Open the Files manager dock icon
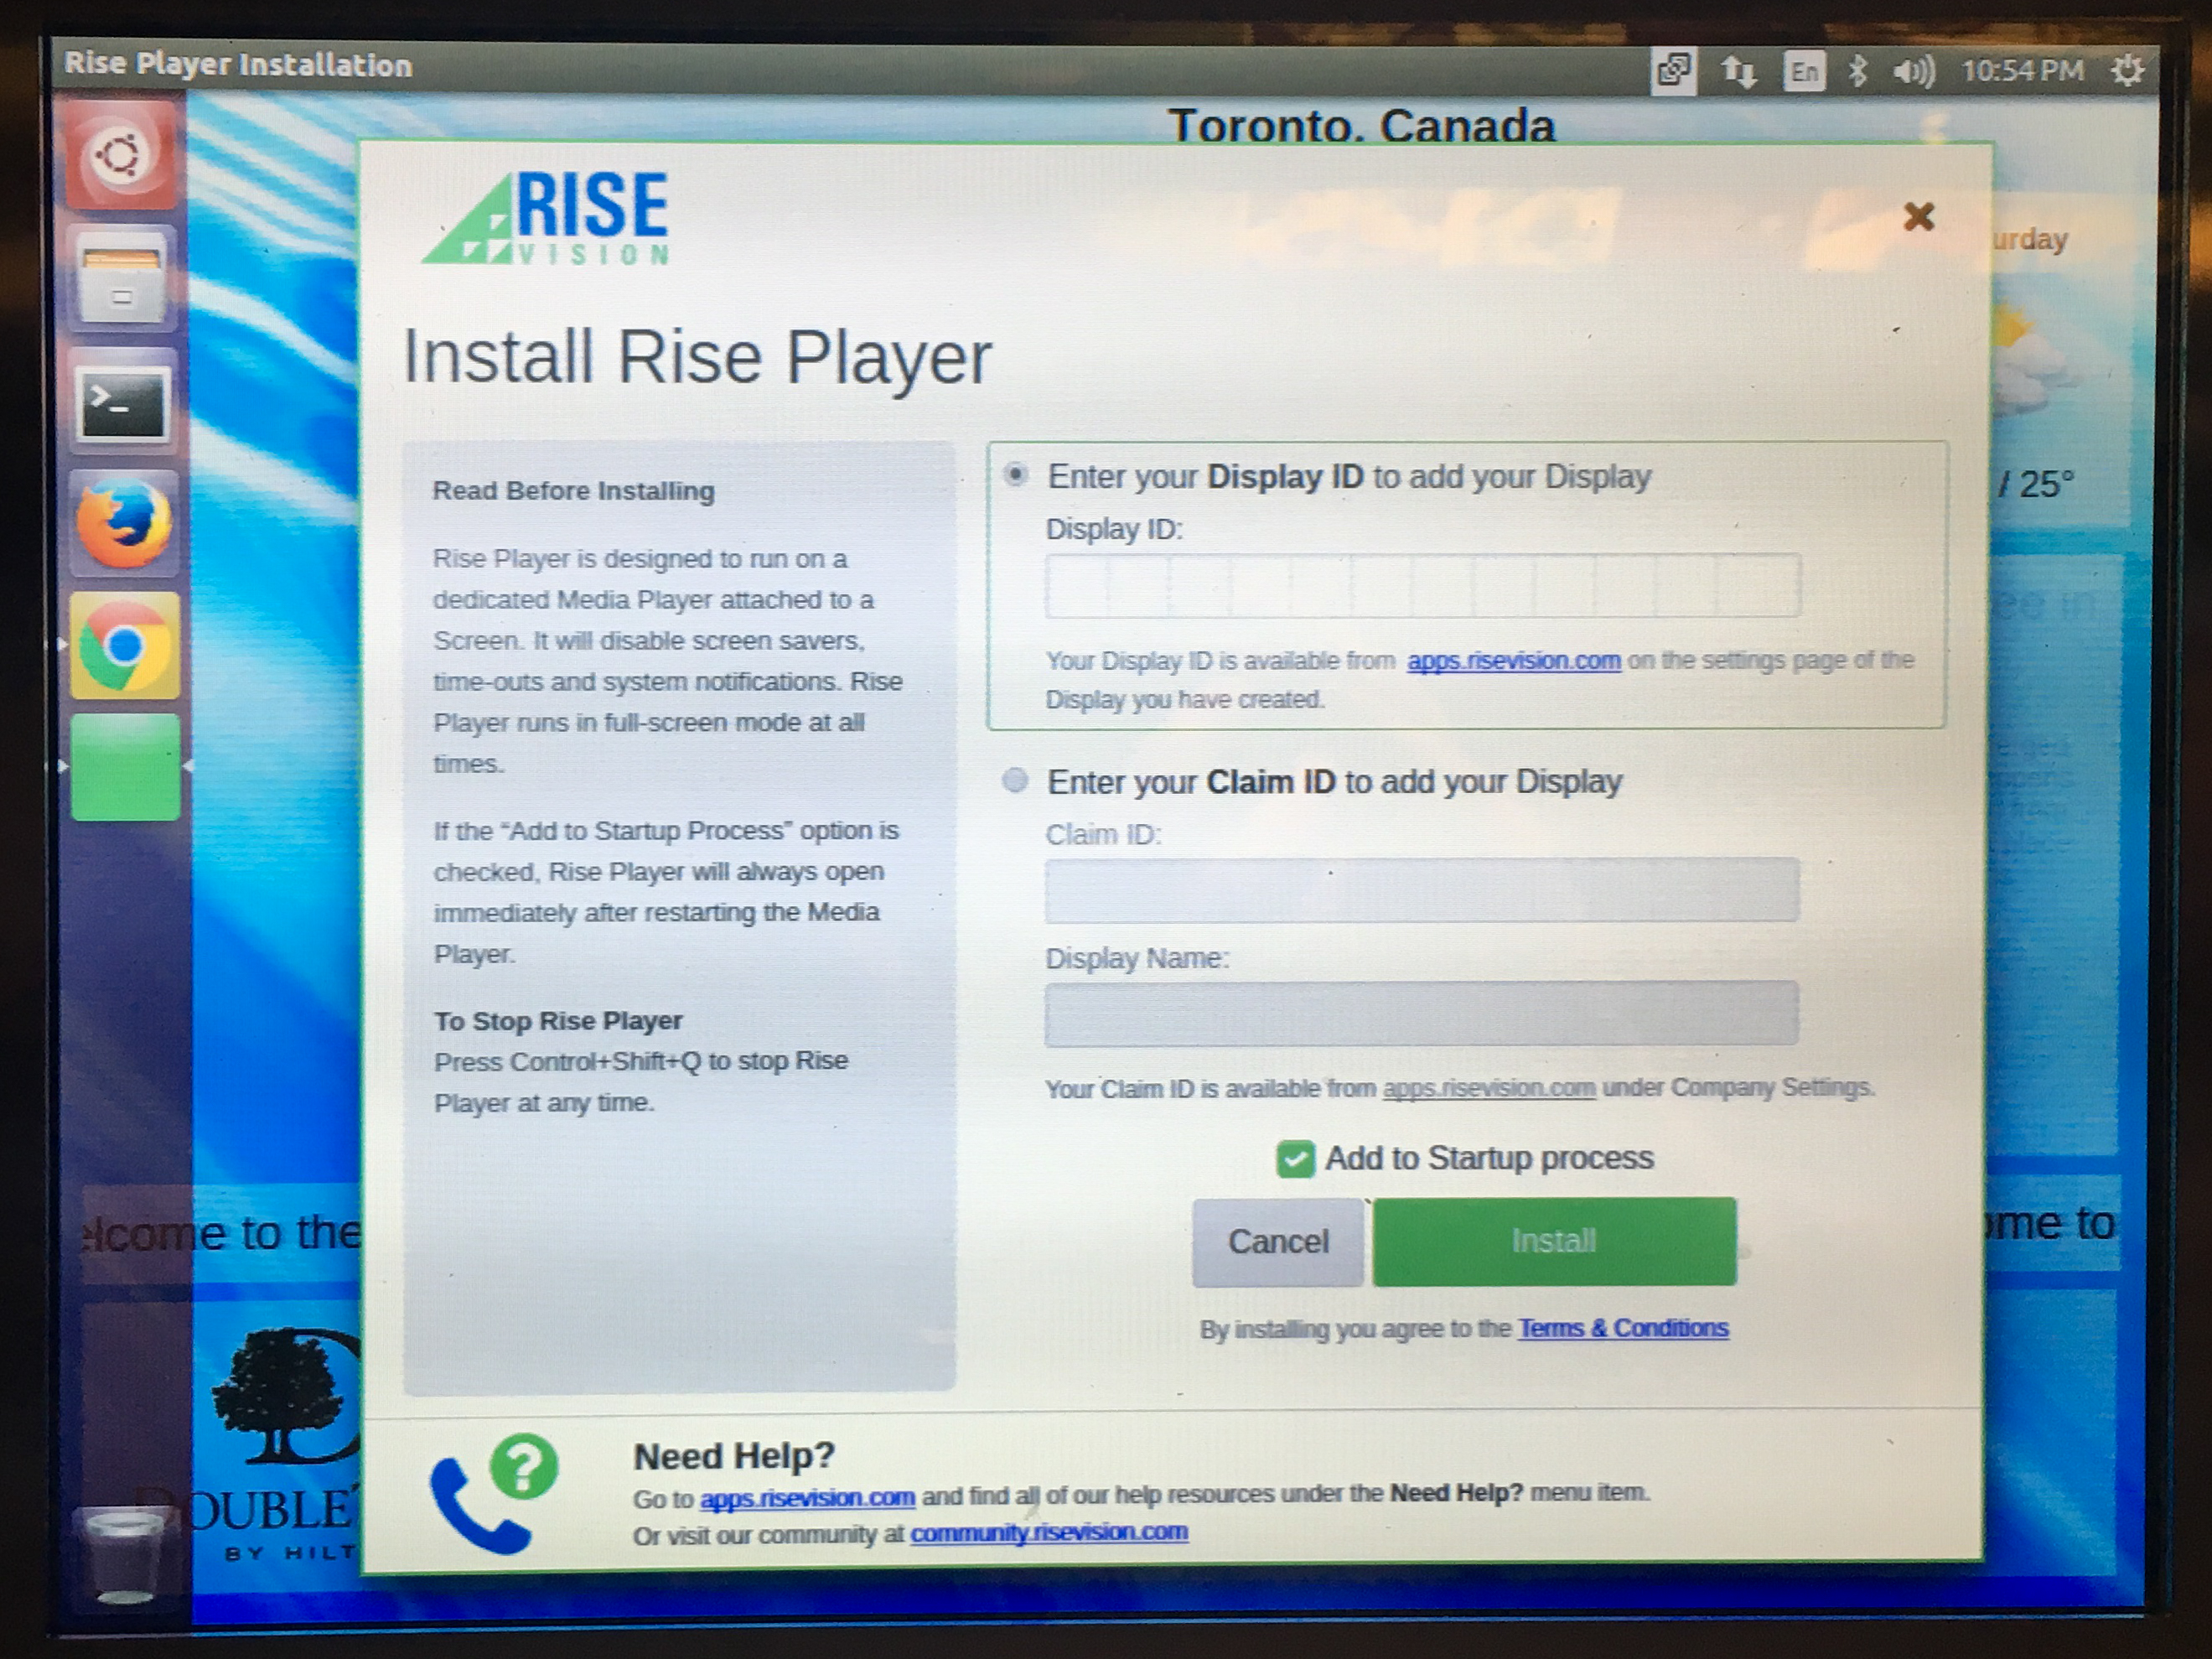Image resolution: width=2212 pixels, height=1659 pixels. tap(122, 280)
